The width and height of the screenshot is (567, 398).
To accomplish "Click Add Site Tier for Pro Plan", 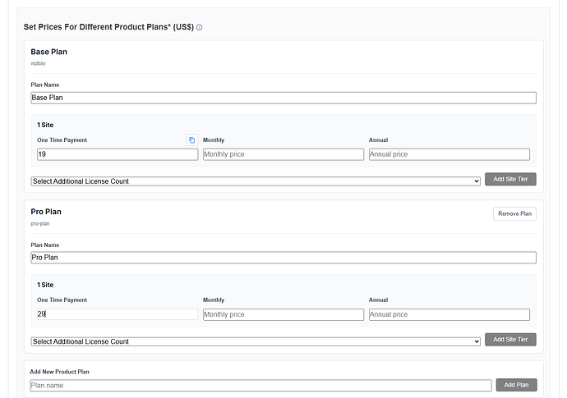I will pyautogui.click(x=510, y=340).
